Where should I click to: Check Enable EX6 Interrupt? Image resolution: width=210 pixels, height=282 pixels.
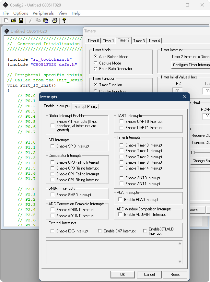click(x=52, y=231)
